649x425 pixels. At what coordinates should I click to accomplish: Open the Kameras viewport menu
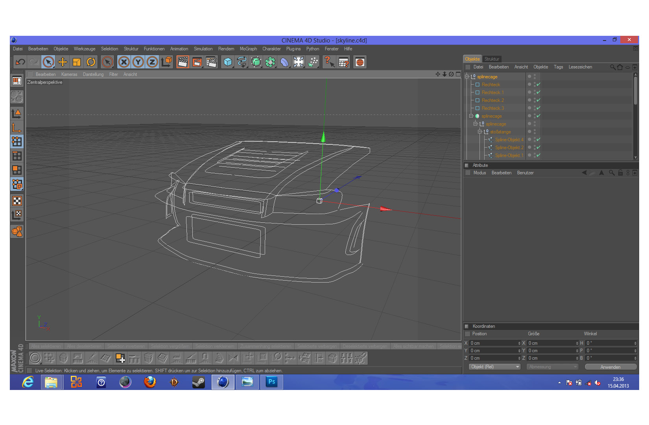pyautogui.click(x=69, y=74)
